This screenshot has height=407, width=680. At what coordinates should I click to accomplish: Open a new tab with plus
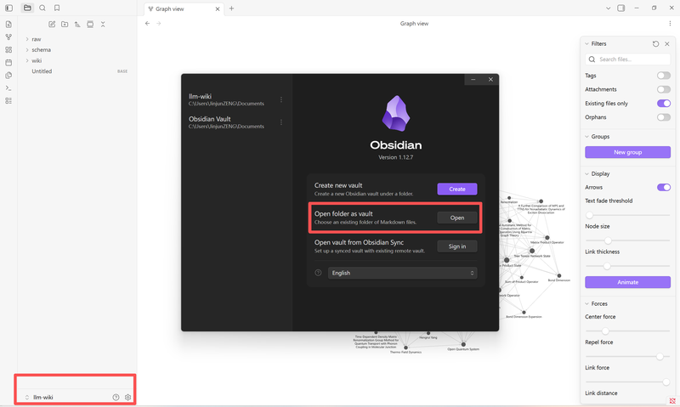[231, 8]
